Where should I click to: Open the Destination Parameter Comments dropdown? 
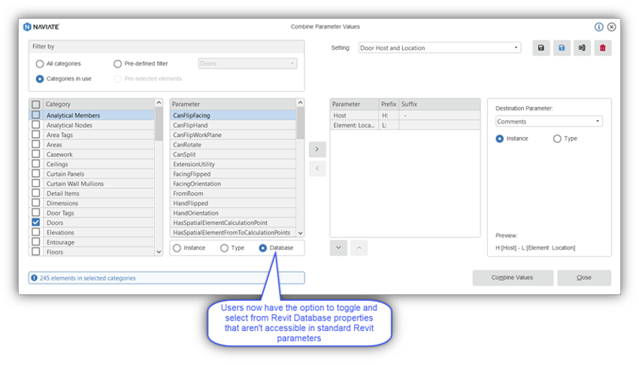coord(549,121)
